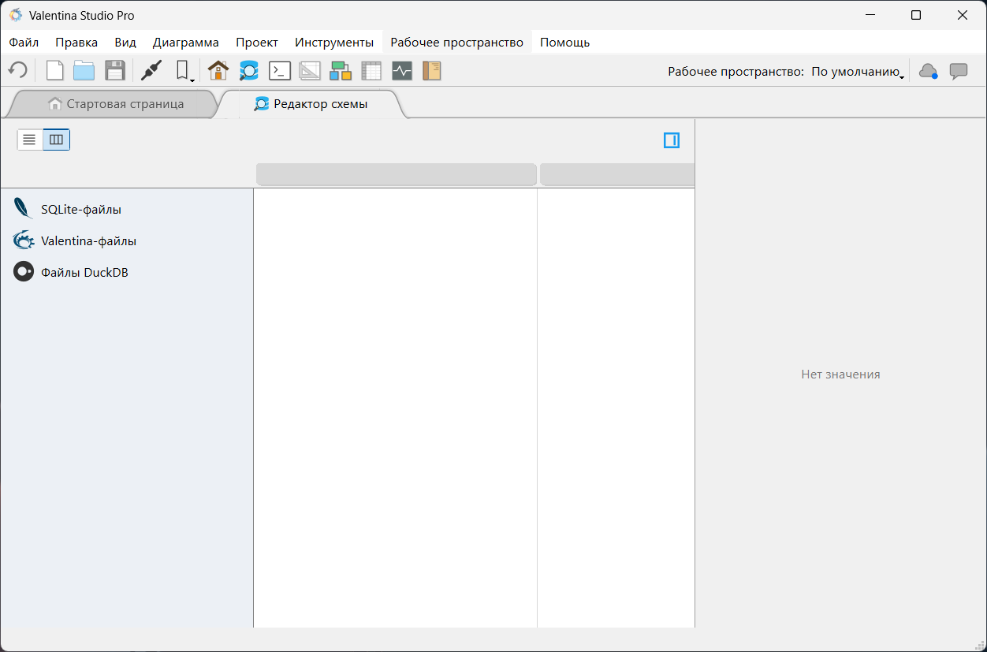
Task: Open the activity monitor pulse icon
Action: point(402,71)
